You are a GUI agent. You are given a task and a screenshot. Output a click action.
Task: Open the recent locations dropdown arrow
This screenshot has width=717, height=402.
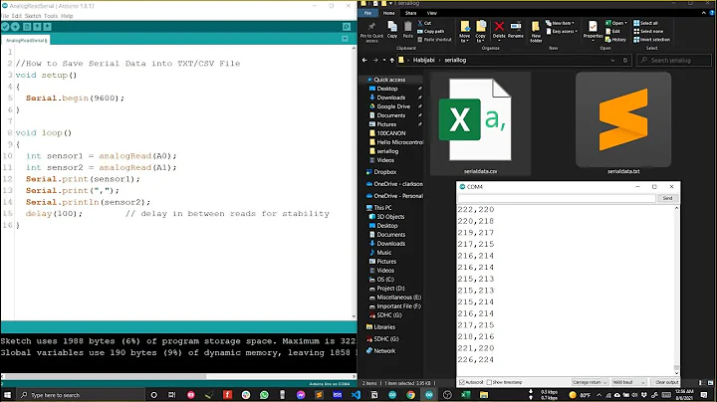point(384,60)
